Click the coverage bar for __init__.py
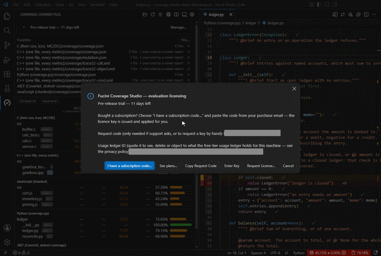Screen dimensions: 381x256 181,225
